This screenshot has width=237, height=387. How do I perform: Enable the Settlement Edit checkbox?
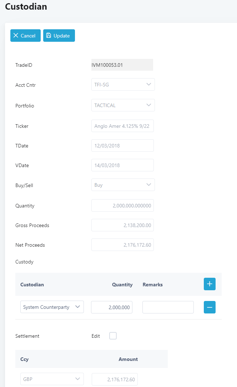113,336
